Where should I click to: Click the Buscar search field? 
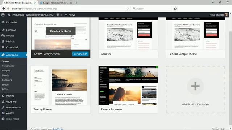click(x=152, y=9)
